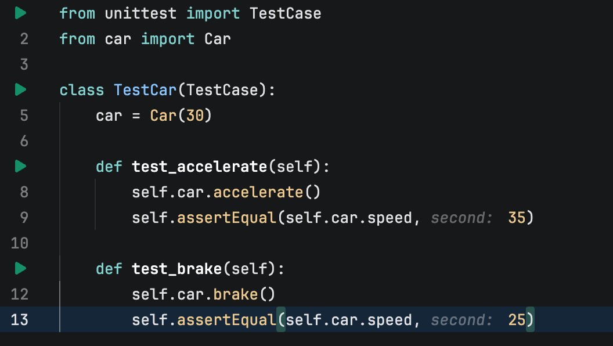The width and height of the screenshot is (613, 346).
Task: Click the value 35 in the assertion
Action: [x=517, y=218]
